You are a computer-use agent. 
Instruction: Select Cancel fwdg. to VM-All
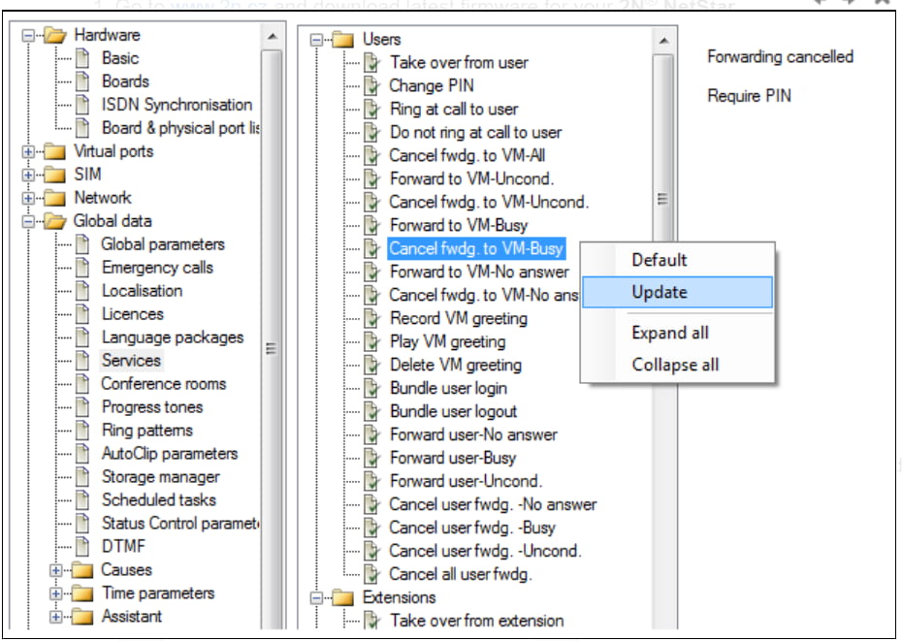coord(467,155)
